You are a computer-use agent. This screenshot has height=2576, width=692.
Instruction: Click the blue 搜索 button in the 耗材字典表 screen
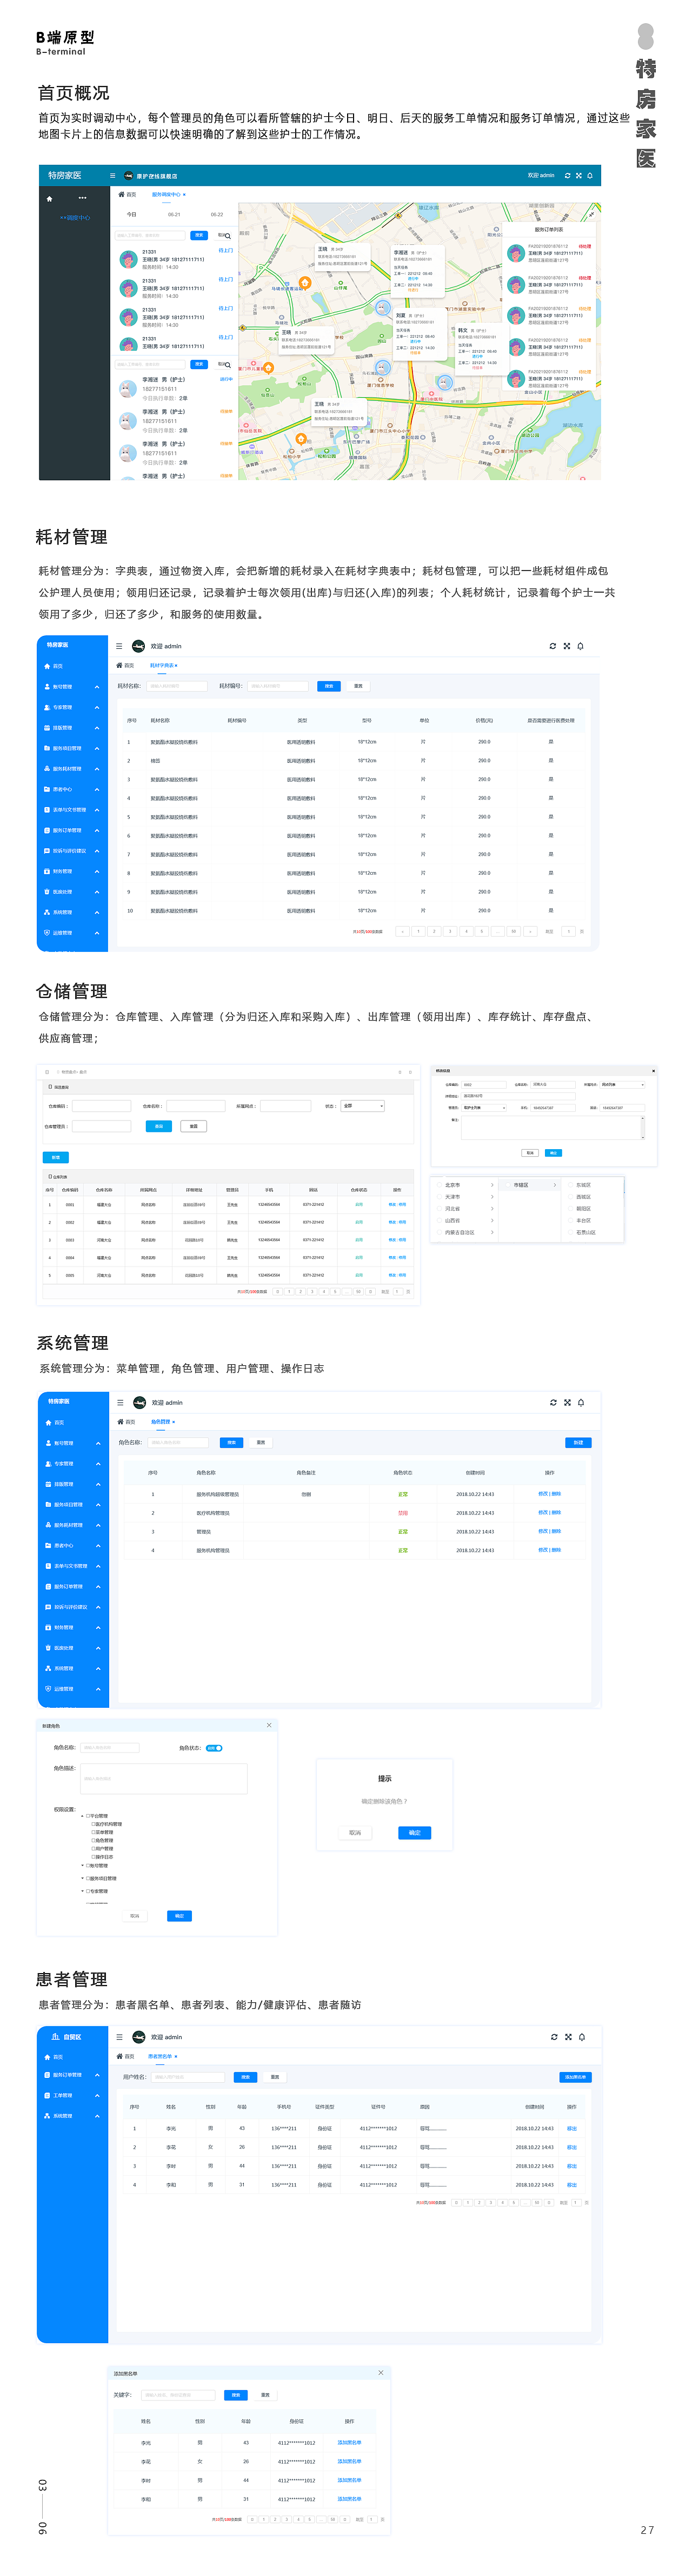[329, 686]
